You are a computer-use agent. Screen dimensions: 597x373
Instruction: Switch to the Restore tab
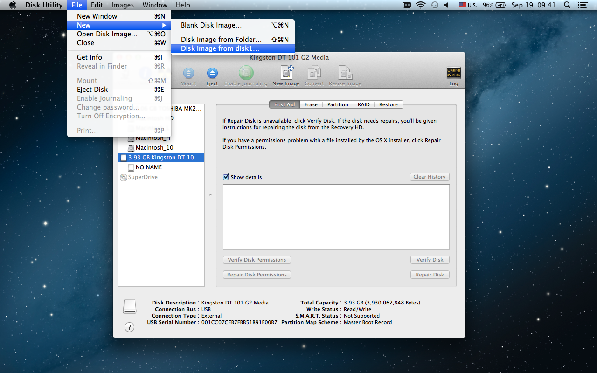coord(389,104)
